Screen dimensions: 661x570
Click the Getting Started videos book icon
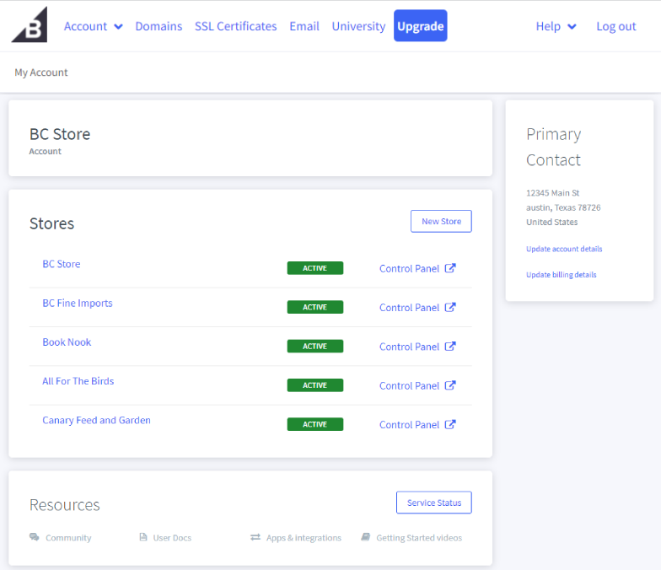366,536
